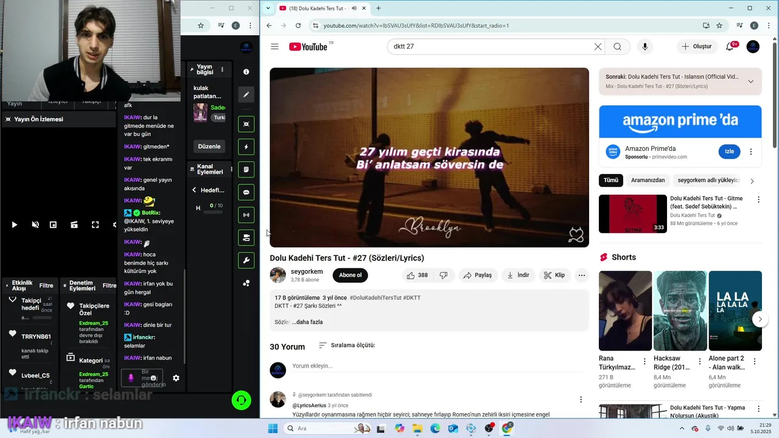Open the document icon in dashboard sidebar
Screen dimensions: 779x438
click(246, 170)
